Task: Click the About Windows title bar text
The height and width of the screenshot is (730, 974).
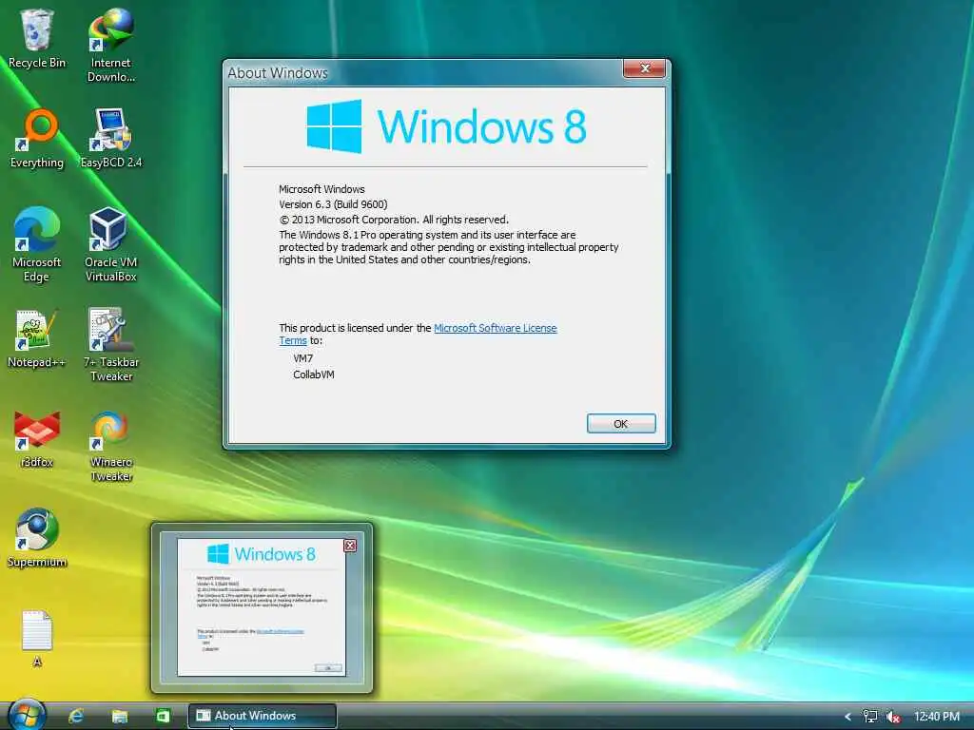Action: click(277, 73)
